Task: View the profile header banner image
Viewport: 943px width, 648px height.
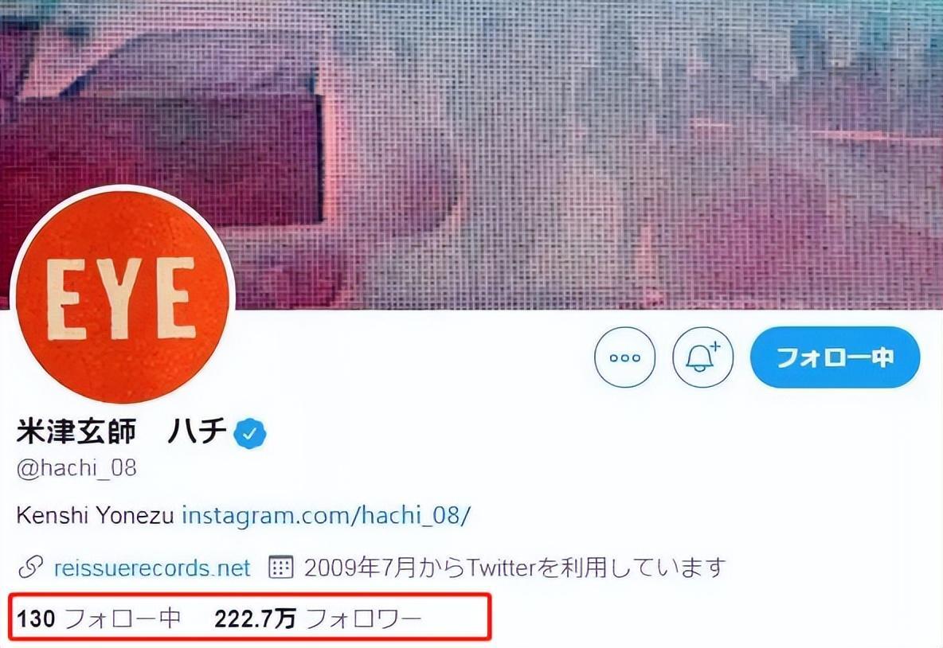Action: coord(471,154)
